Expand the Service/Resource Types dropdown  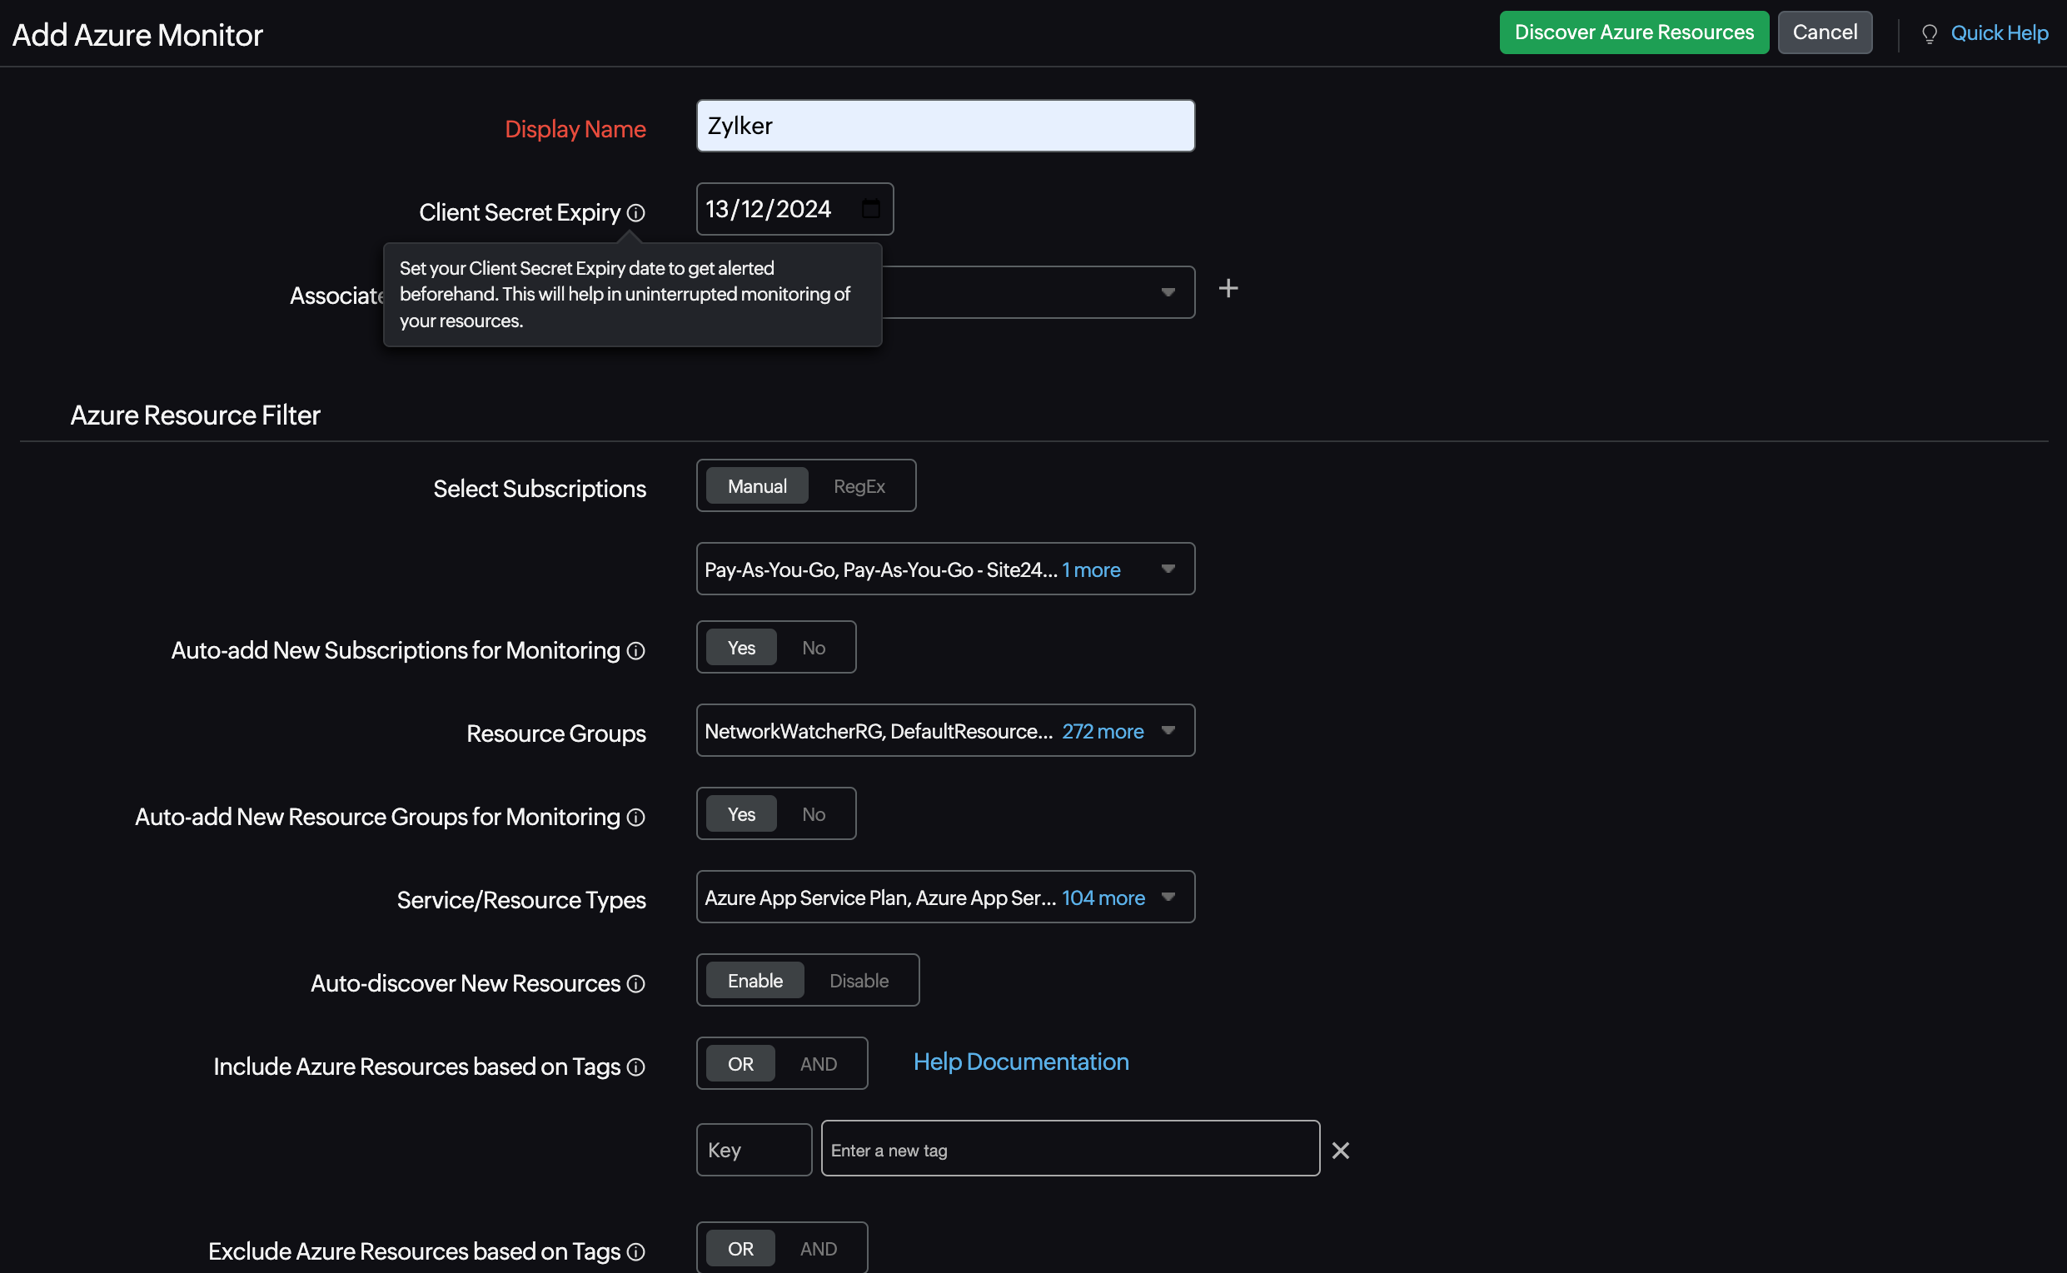click(1168, 898)
